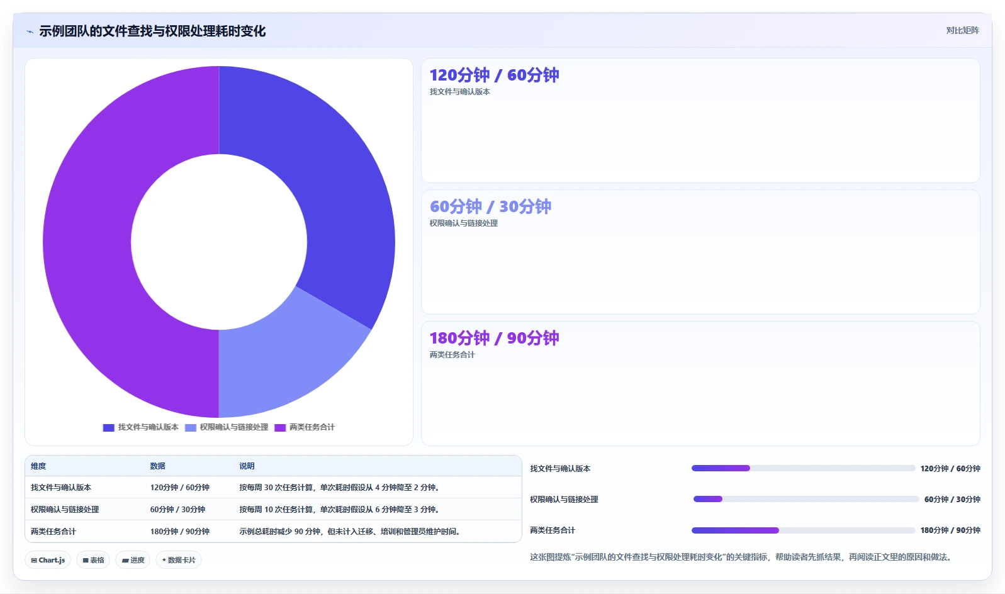The image size is (1005, 594).
Task: Click the 120分钟 / 60分钟 card heading
Action: pos(494,75)
